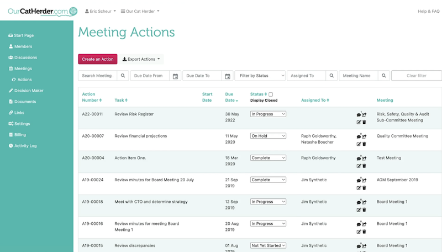
Task: Share the Review financial projections action
Action: click(x=364, y=136)
